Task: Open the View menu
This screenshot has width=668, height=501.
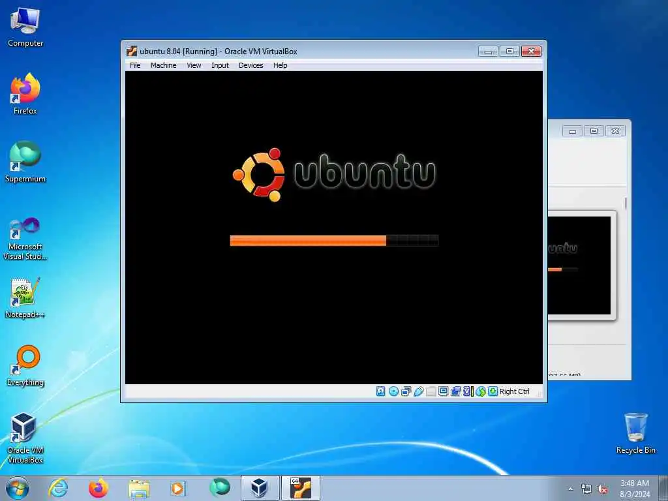Action: point(194,65)
